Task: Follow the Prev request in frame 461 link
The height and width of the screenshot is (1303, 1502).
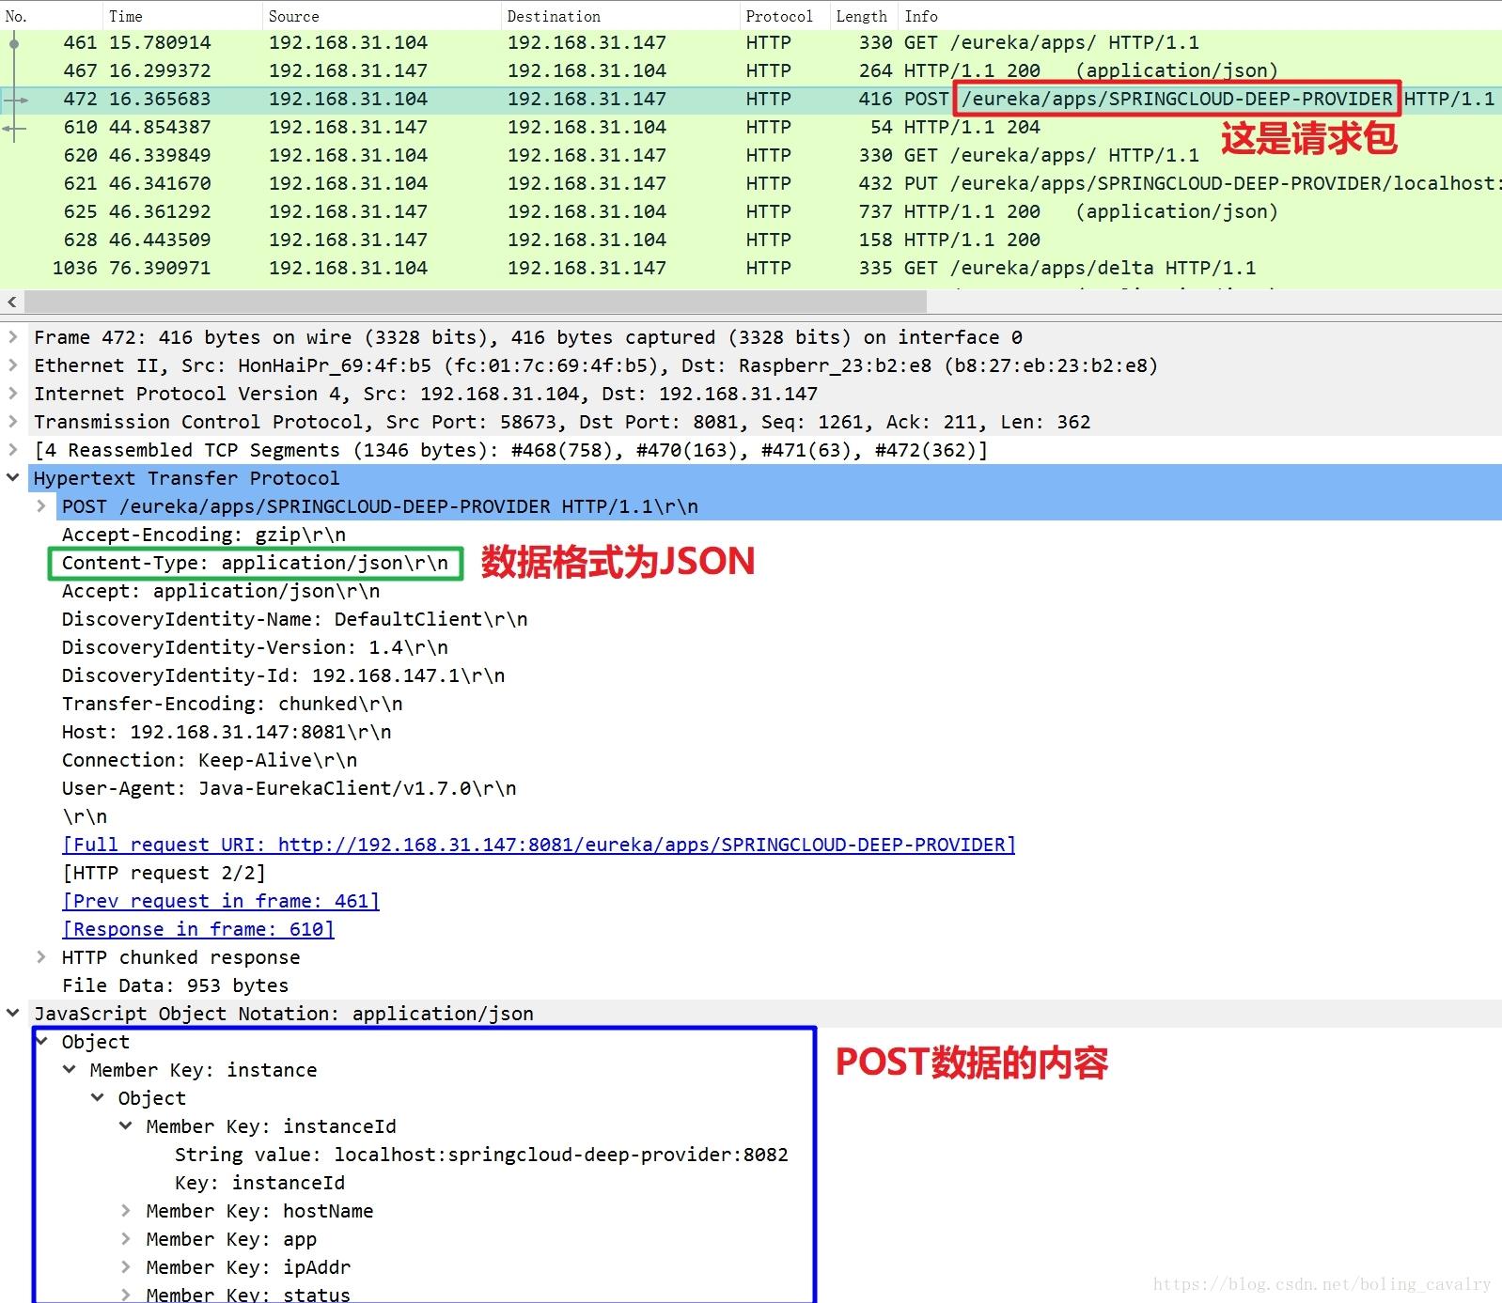Action: (x=221, y=901)
